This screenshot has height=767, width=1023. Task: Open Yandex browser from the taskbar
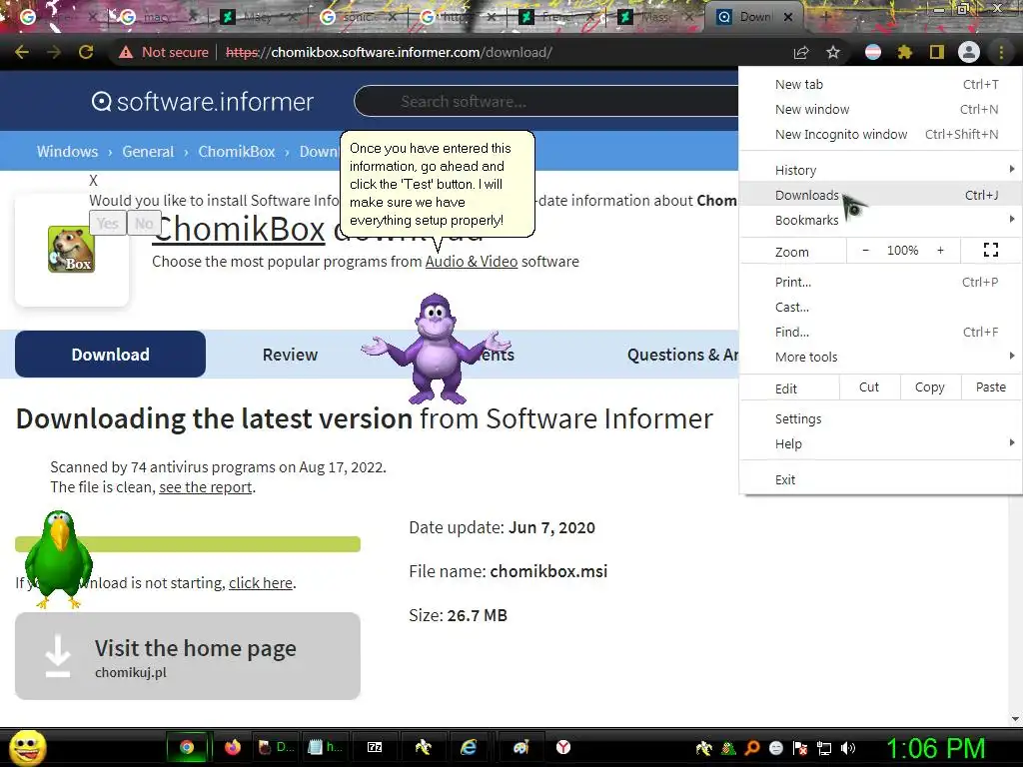pos(563,747)
